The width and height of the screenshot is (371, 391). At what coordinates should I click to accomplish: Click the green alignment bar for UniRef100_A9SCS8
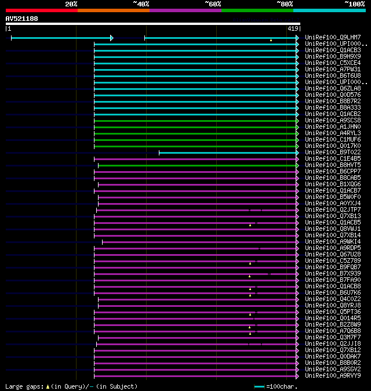click(195, 121)
